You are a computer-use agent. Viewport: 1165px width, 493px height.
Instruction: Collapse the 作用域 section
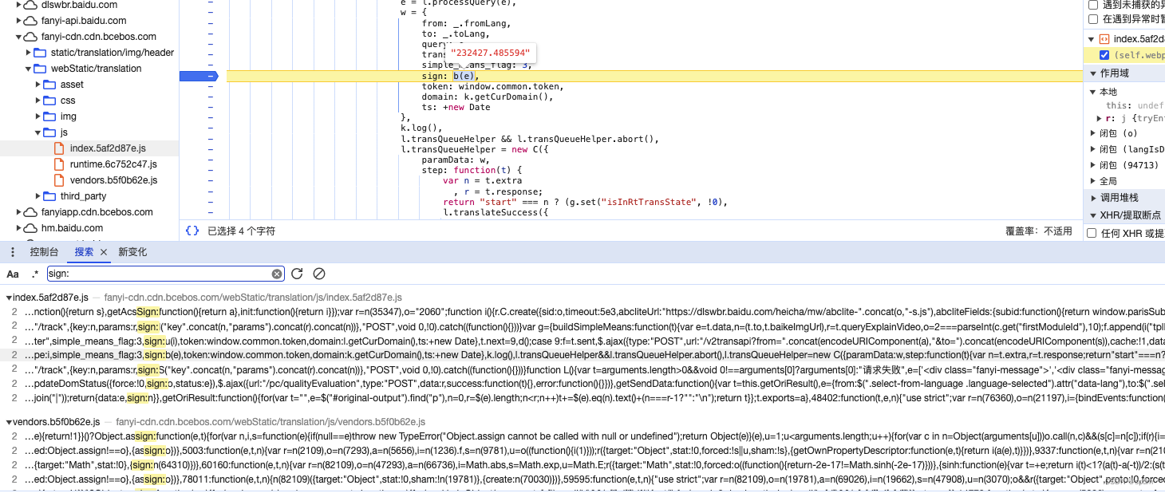coord(1092,73)
